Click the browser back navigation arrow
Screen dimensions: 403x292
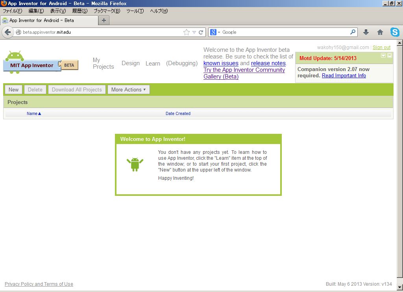tap(7, 32)
